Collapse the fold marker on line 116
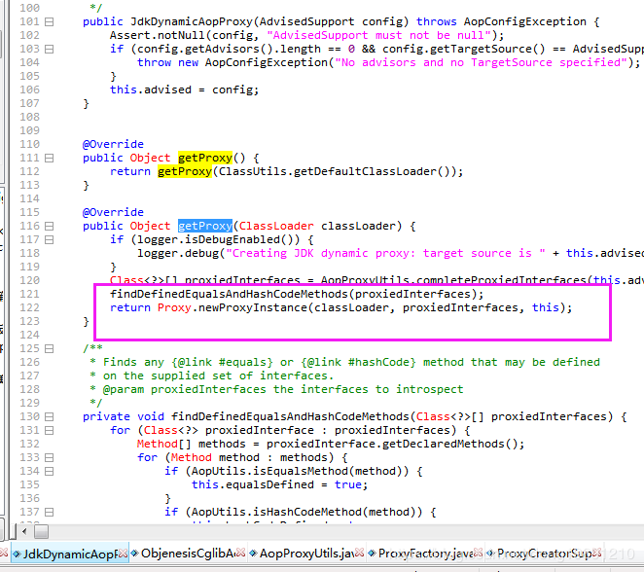The width and height of the screenshot is (644, 572). click(49, 227)
